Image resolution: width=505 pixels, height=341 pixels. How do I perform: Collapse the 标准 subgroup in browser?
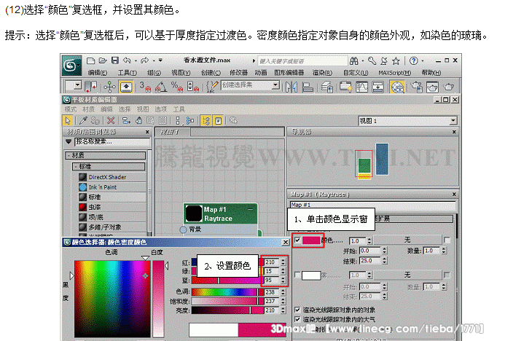[x=76, y=166]
